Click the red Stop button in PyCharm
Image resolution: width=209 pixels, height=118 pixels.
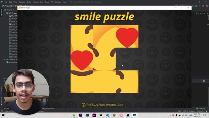point(203,6)
